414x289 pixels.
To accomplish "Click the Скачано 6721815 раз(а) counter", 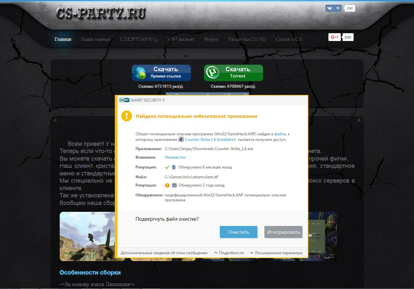I will [x=161, y=86].
